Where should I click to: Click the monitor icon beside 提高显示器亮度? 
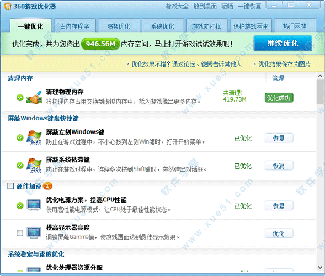click(x=34, y=233)
